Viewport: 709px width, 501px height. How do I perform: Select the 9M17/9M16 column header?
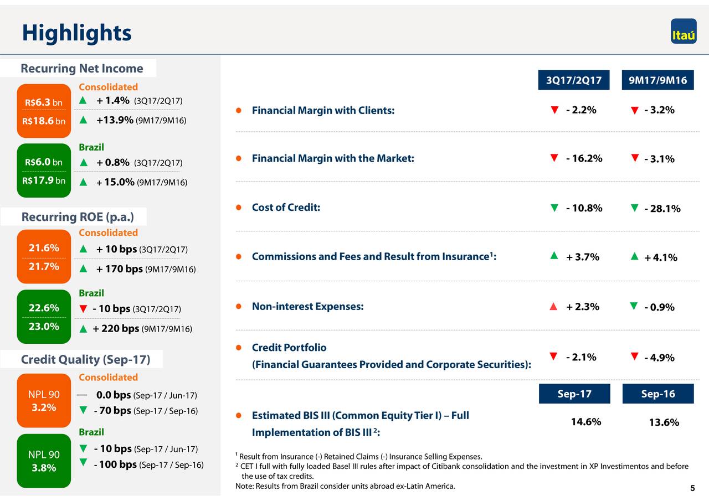(657, 80)
